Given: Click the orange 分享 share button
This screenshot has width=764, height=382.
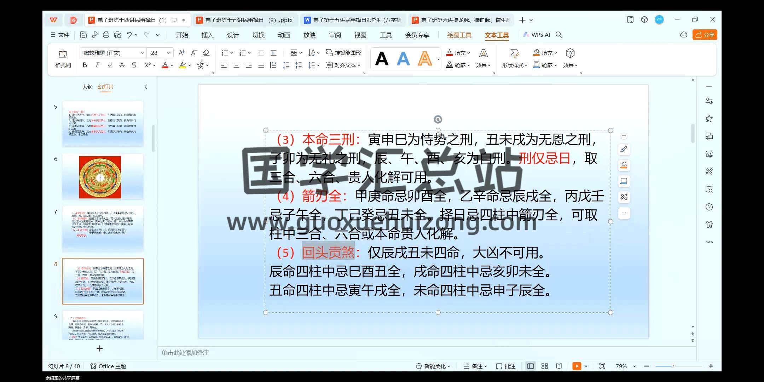Looking at the screenshot, I should click(x=705, y=35).
